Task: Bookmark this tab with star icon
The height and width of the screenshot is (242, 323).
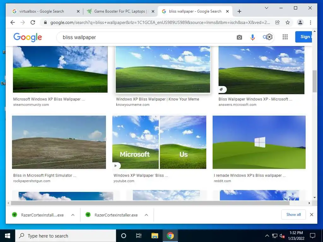Action: 288,22
